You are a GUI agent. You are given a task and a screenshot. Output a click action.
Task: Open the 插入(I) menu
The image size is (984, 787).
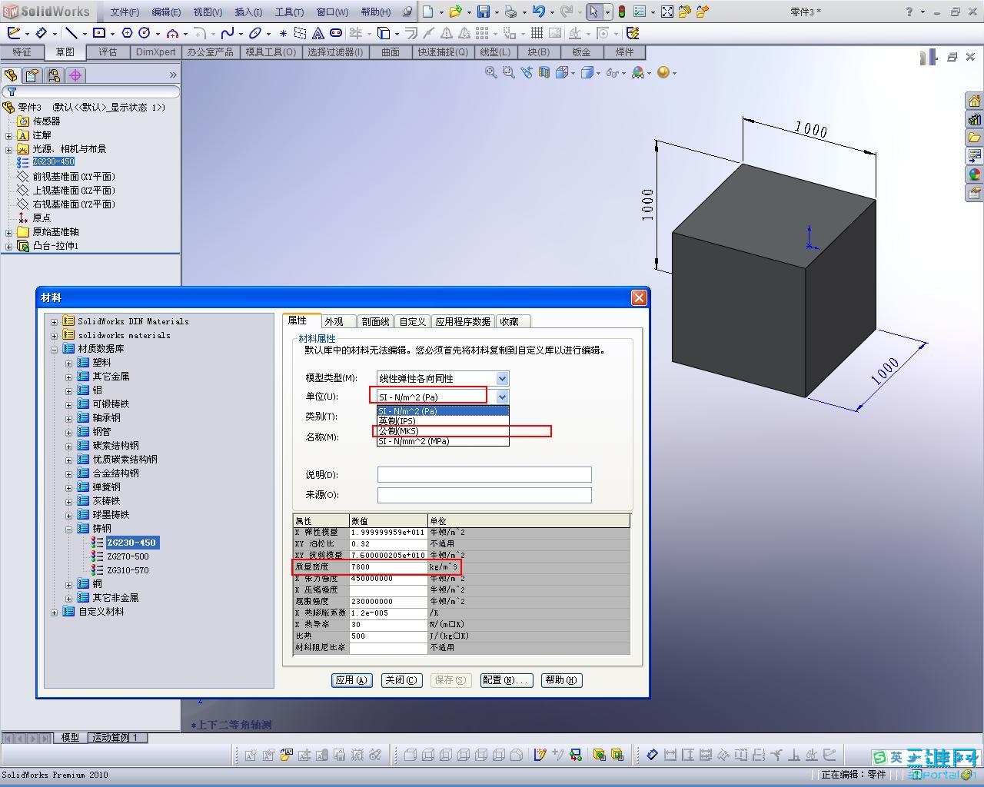pyautogui.click(x=248, y=12)
